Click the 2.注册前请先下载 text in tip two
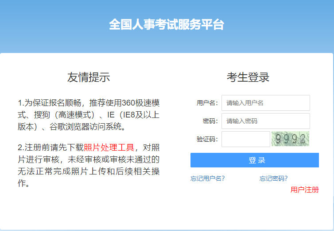 50,147
